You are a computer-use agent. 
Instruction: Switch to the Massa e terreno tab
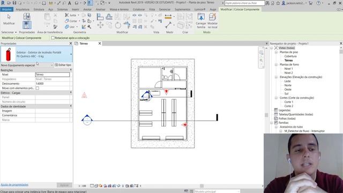click(x=119, y=10)
